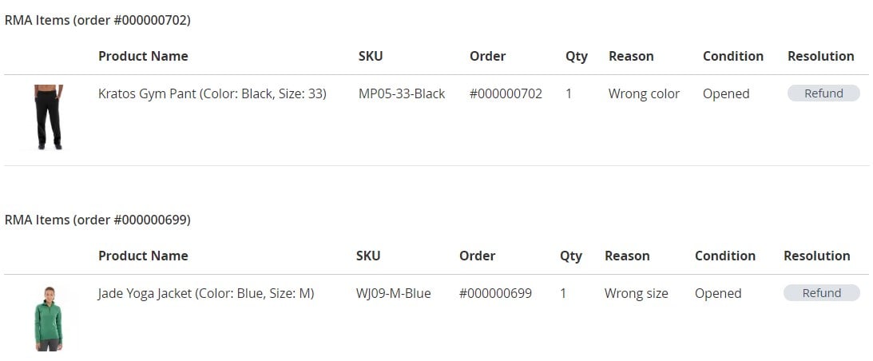
Task: Click the Resolution column header in the first table
Action: [820, 56]
